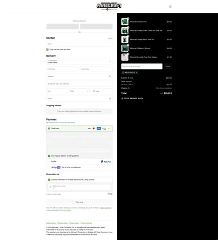Viewport: 218px width, 240px height.
Task: Click the phone field help icon
Action: (110, 98)
